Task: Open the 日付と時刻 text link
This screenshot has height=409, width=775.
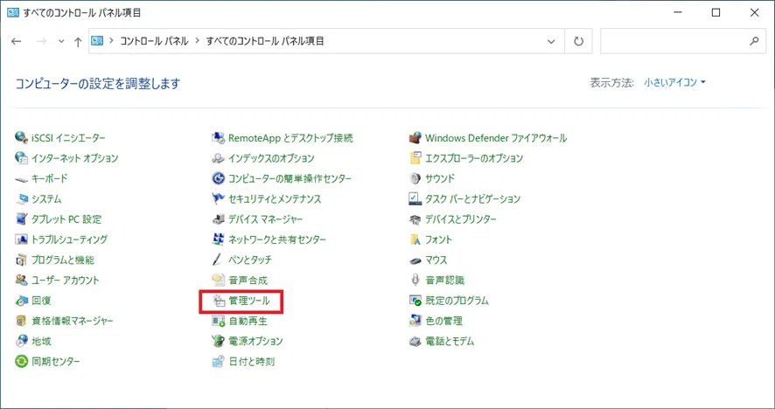Action: click(x=252, y=362)
